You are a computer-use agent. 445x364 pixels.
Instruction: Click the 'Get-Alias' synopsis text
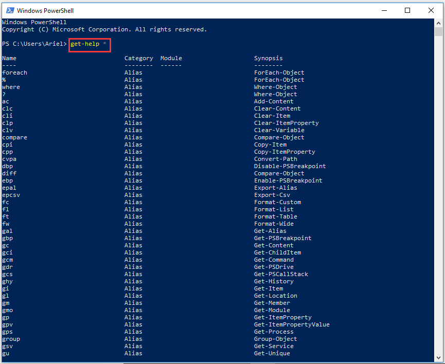pos(270,231)
